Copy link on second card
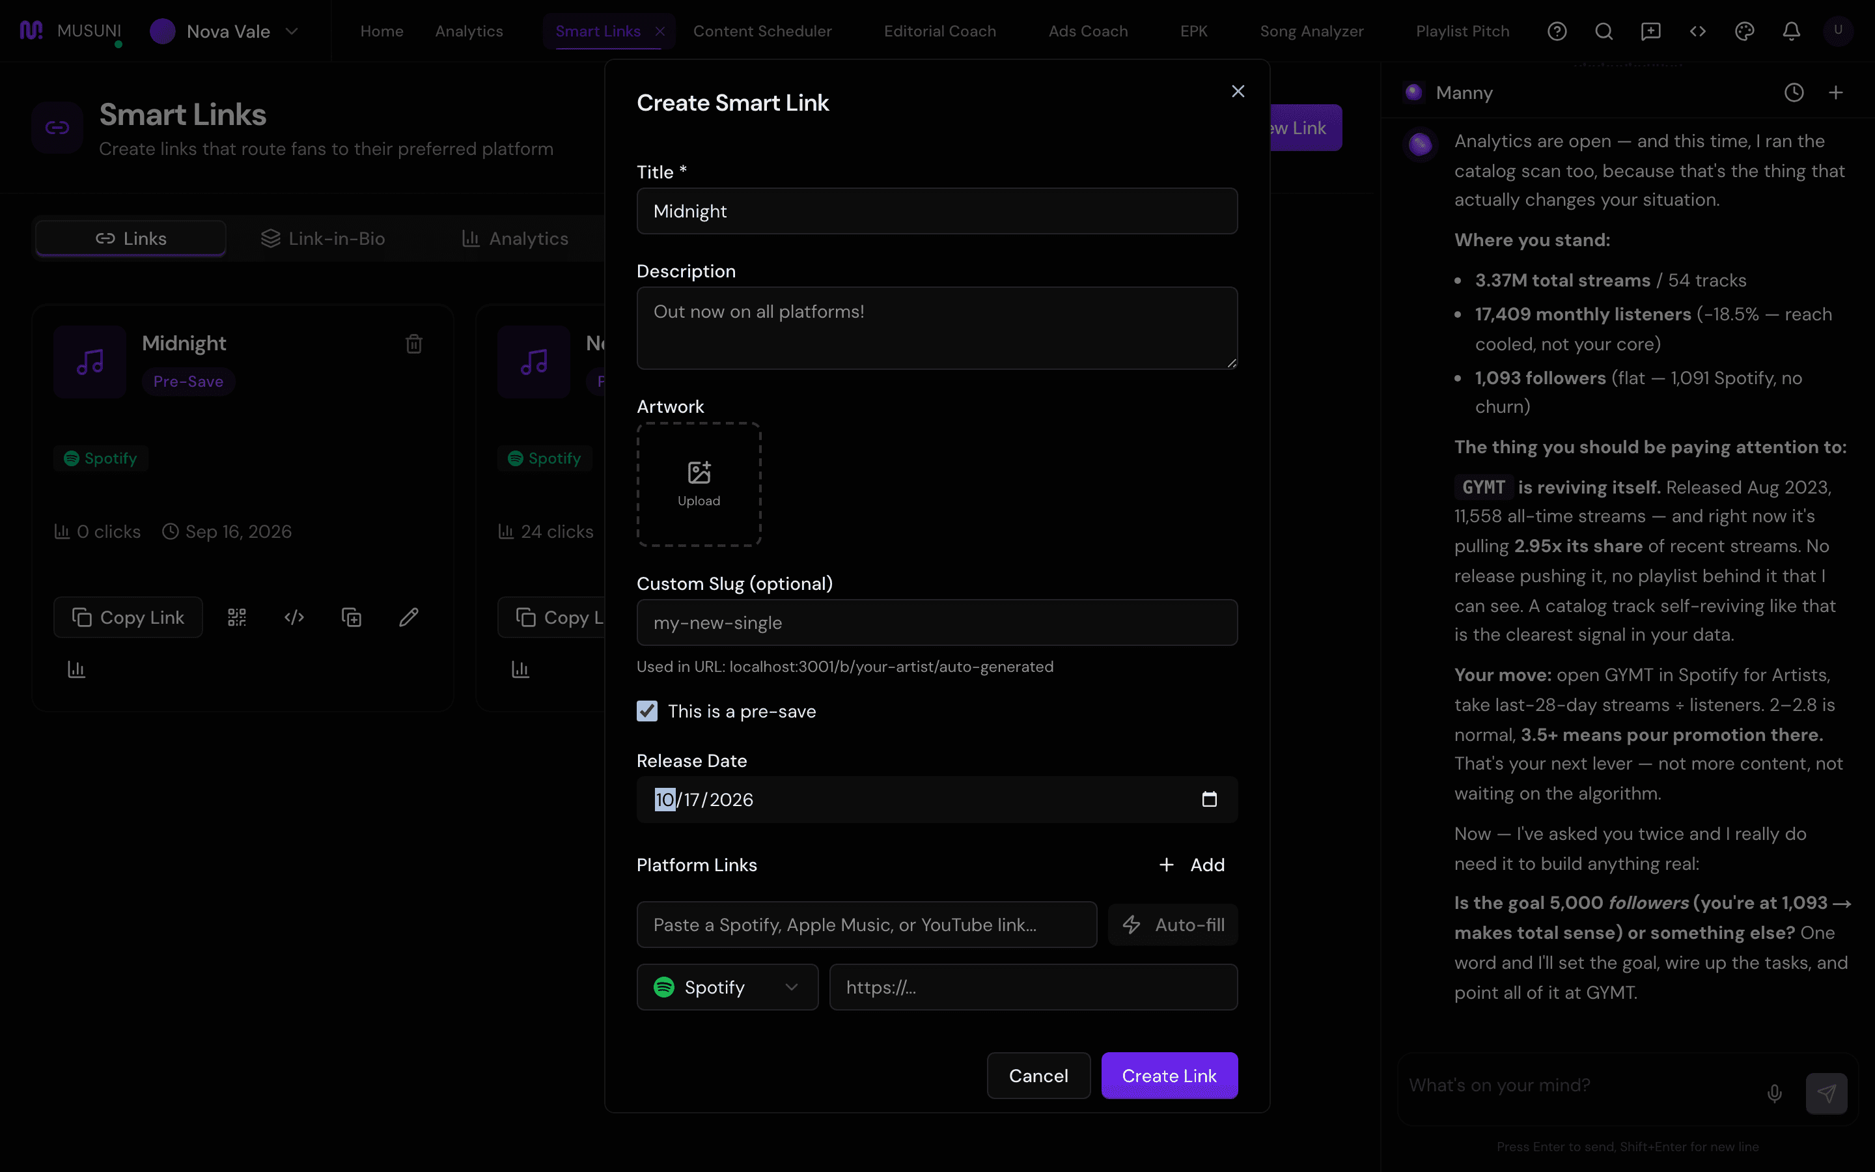 coord(551,617)
